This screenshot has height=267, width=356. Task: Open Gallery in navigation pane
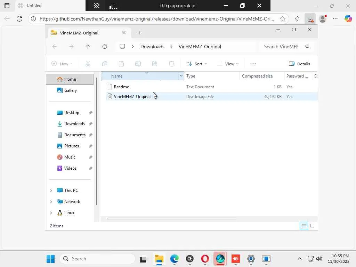tap(70, 90)
